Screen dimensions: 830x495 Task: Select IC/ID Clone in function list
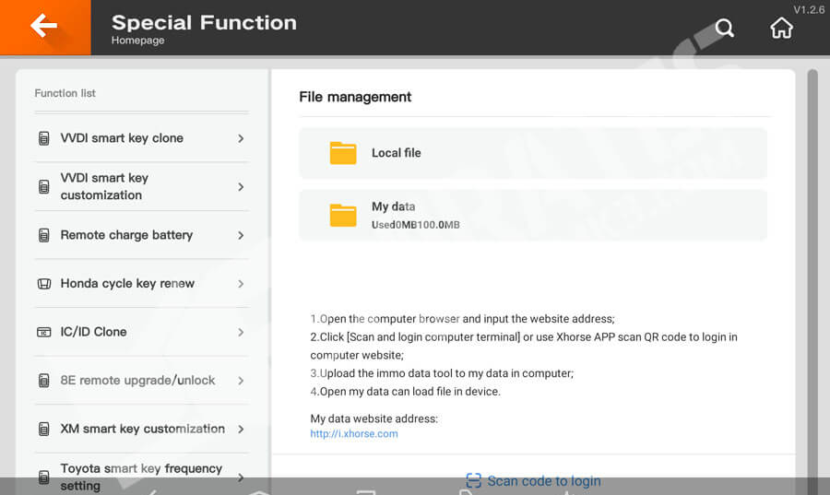click(94, 332)
